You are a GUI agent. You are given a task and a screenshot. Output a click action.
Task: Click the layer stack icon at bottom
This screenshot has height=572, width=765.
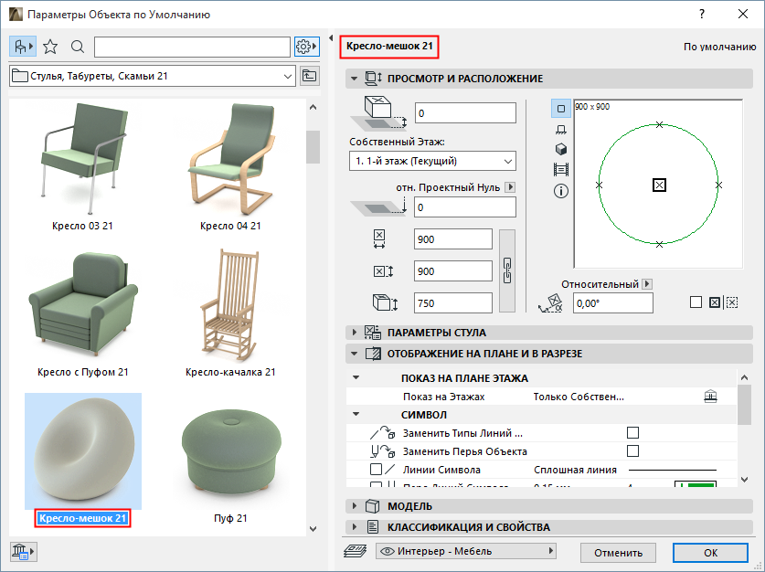[356, 552]
